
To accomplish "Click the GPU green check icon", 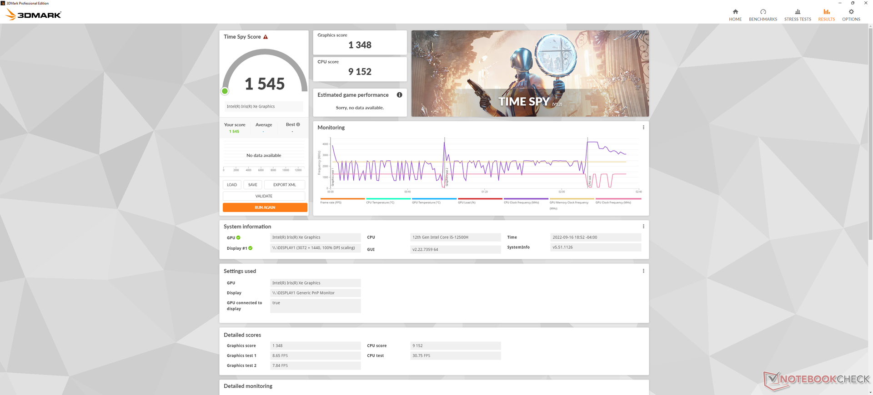I will pyautogui.click(x=238, y=237).
